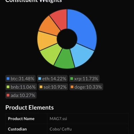Click the dark green xrp color square

72,79
